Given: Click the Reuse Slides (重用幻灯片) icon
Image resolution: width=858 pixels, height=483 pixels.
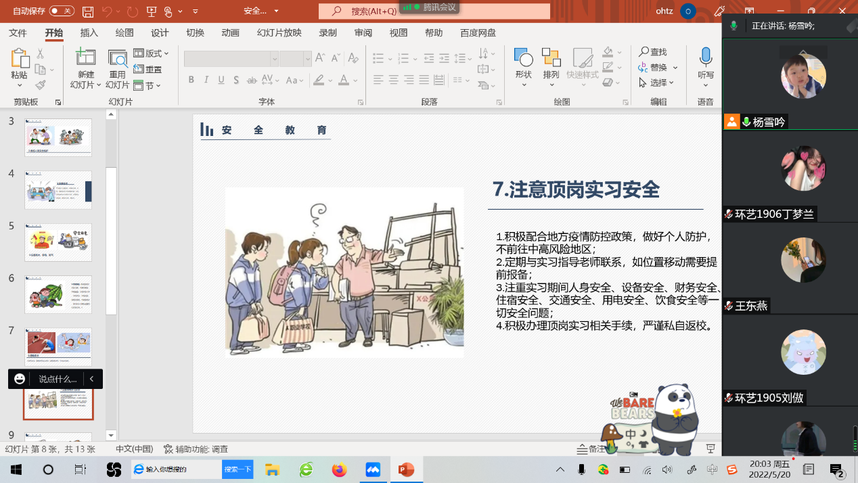Looking at the screenshot, I should pyautogui.click(x=118, y=60).
